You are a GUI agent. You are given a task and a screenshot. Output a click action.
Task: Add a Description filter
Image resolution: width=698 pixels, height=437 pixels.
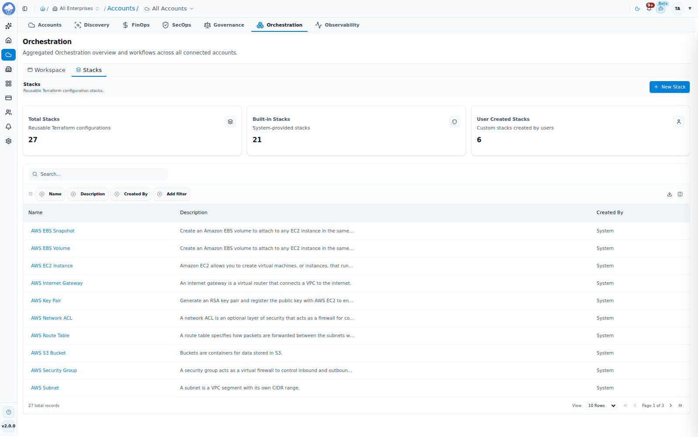[x=88, y=194]
